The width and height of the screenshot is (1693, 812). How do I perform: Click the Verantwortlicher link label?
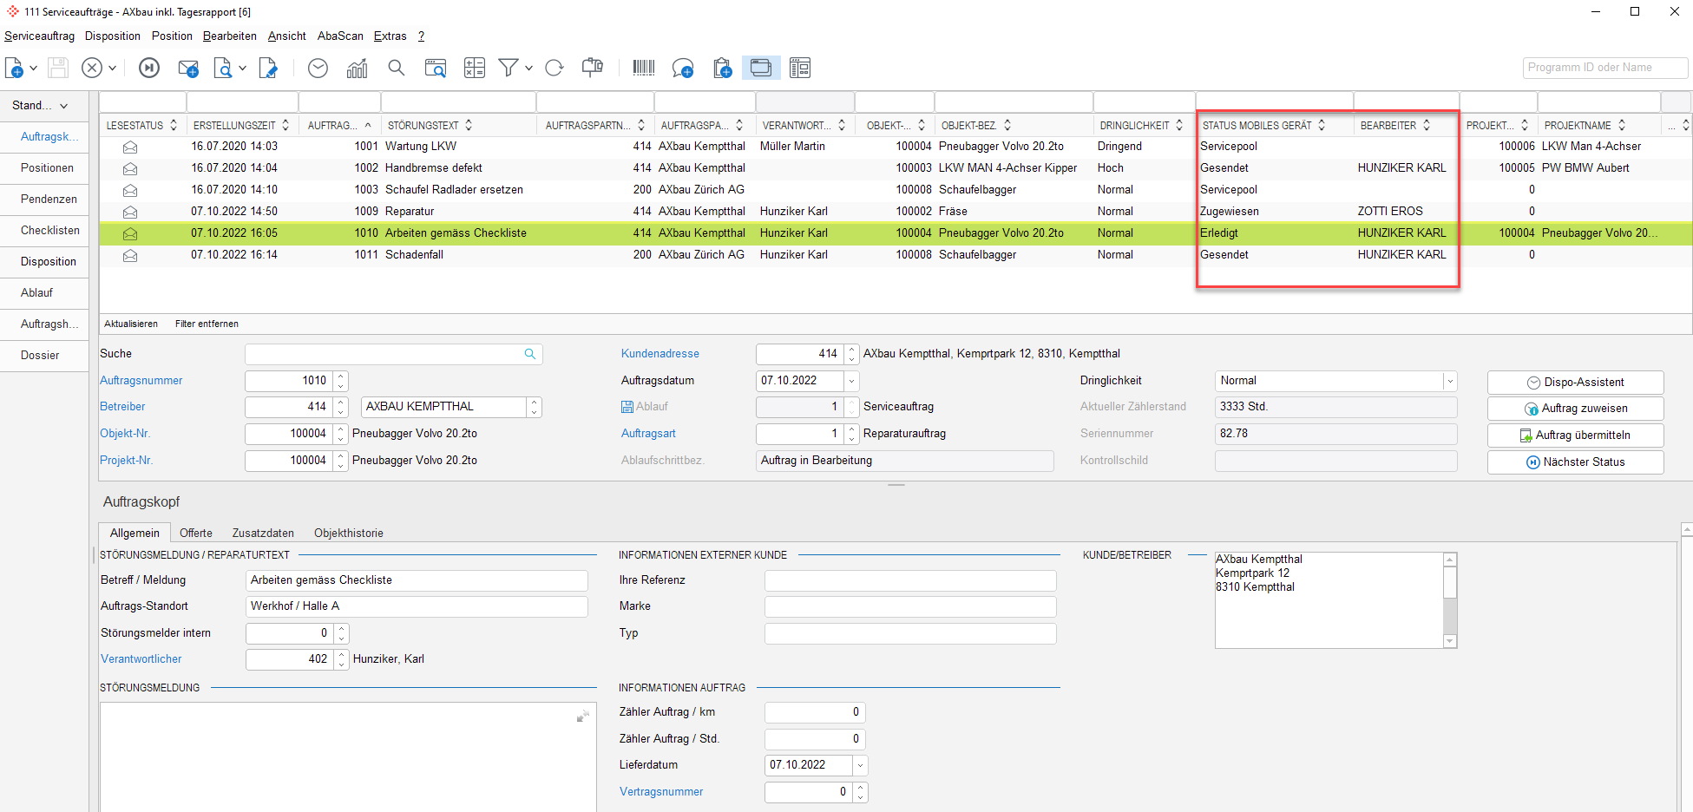(x=141, y=659)
